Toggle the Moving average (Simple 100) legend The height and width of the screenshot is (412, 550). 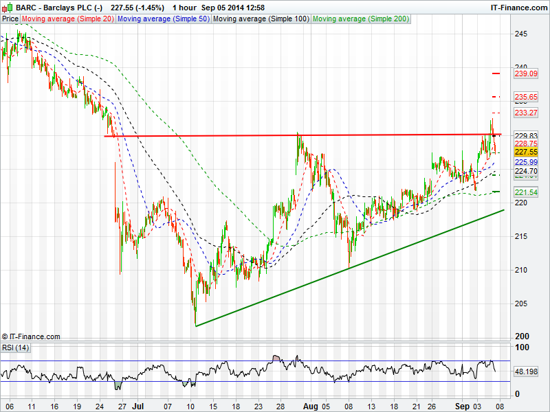pos(261,19)
